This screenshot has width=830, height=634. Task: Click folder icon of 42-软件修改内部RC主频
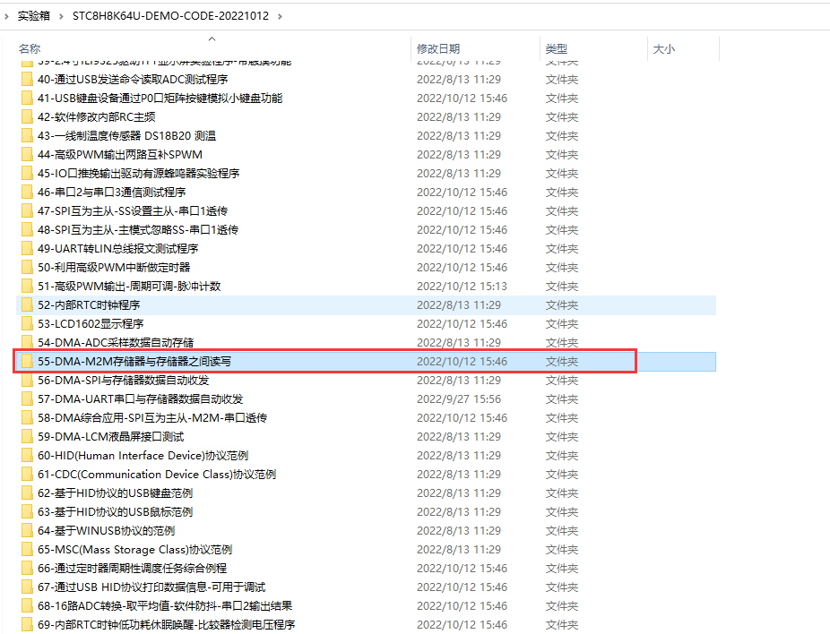pos(27,116)
